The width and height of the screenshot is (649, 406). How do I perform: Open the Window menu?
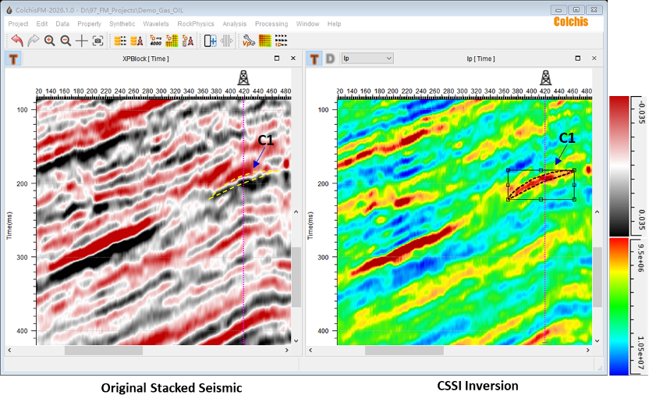pos(307,24)
